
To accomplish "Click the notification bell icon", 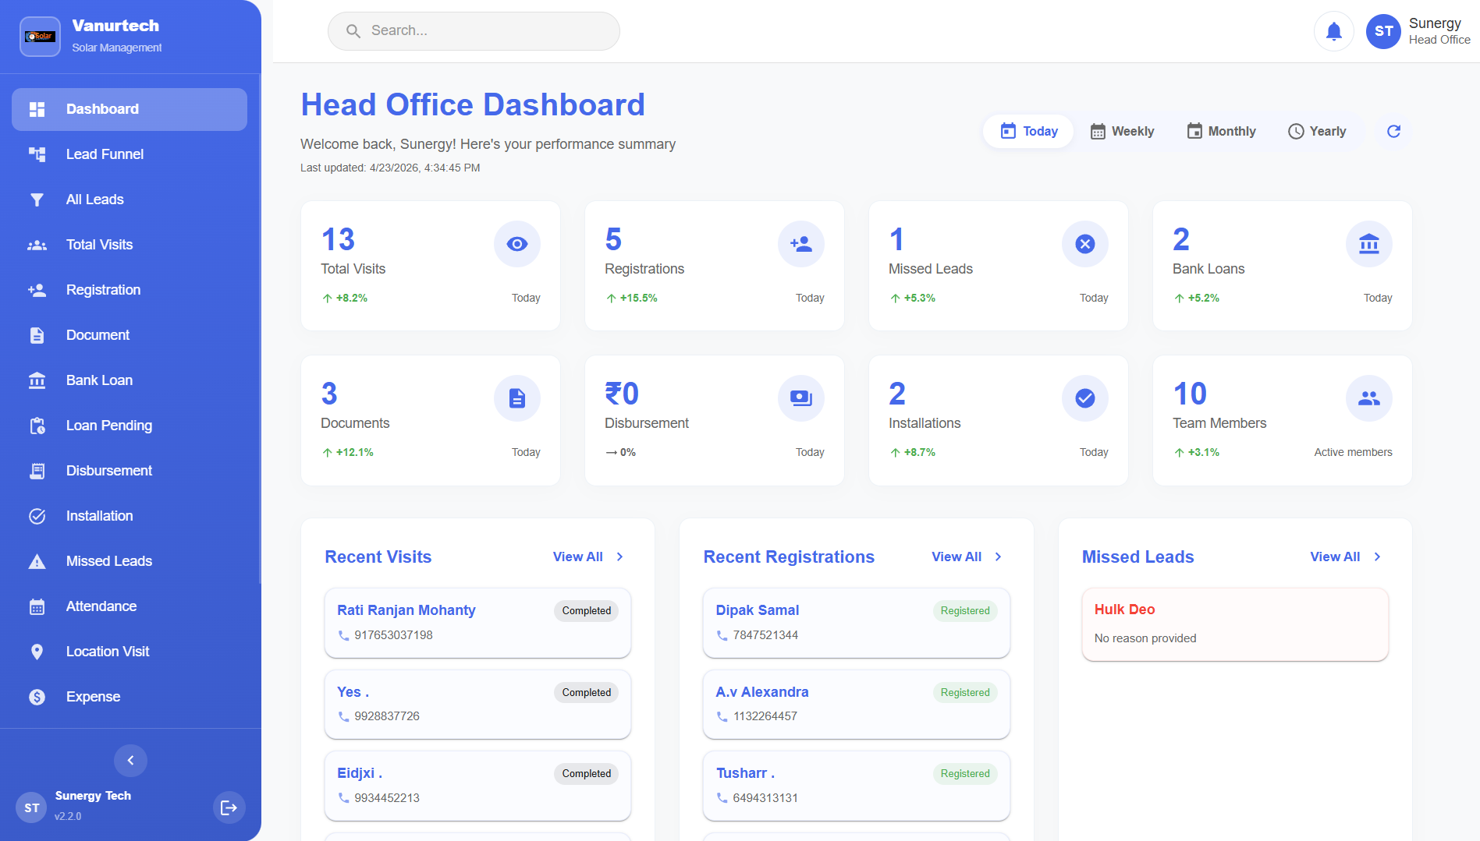I will pos(1334,31).
